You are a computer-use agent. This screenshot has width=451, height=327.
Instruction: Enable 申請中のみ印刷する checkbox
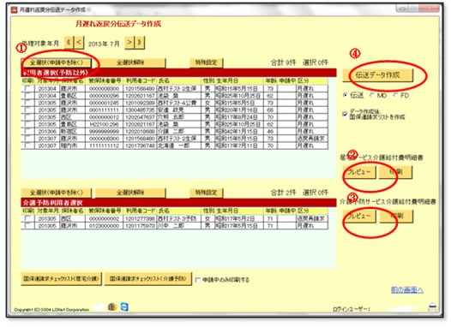pos(198,280)
